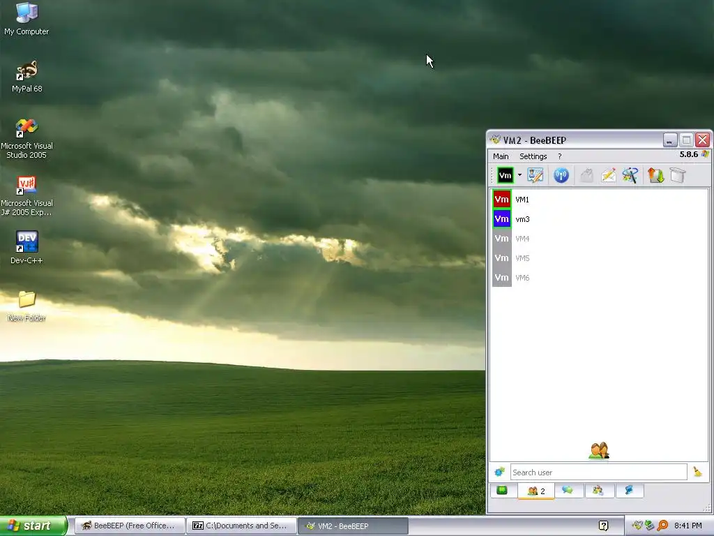714x536 pixels.
Task: Click the VM2 - BeeBEEP window title bar
Action: click(574, 140)
